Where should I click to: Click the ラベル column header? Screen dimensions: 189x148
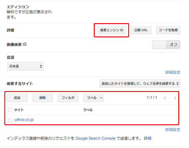(x=88, y=110)
